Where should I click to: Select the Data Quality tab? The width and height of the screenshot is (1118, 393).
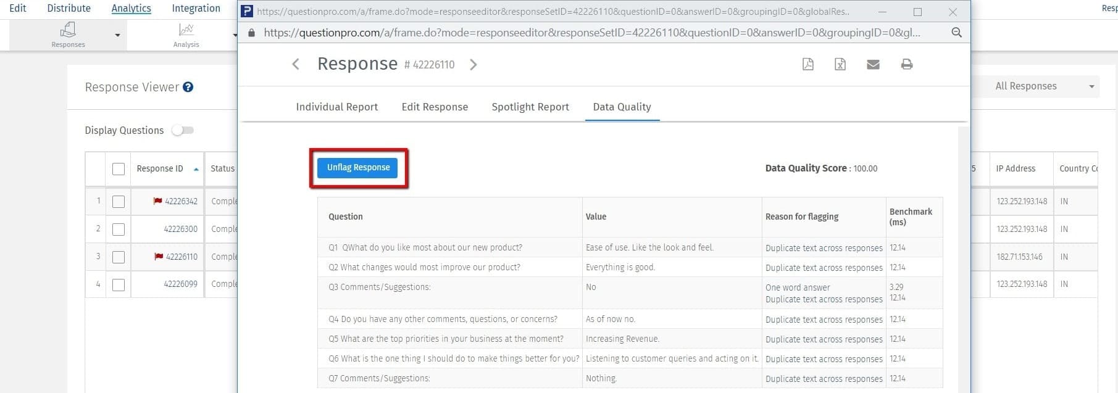(622, 107)
